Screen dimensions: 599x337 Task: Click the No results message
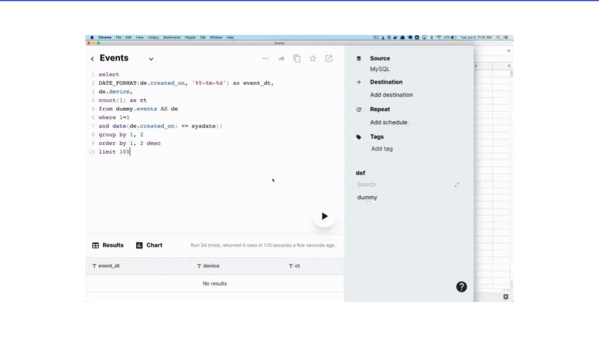pos(215,283)
